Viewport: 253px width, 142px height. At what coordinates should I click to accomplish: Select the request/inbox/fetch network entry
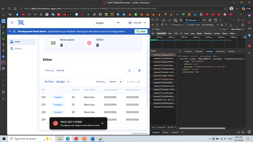163,82
